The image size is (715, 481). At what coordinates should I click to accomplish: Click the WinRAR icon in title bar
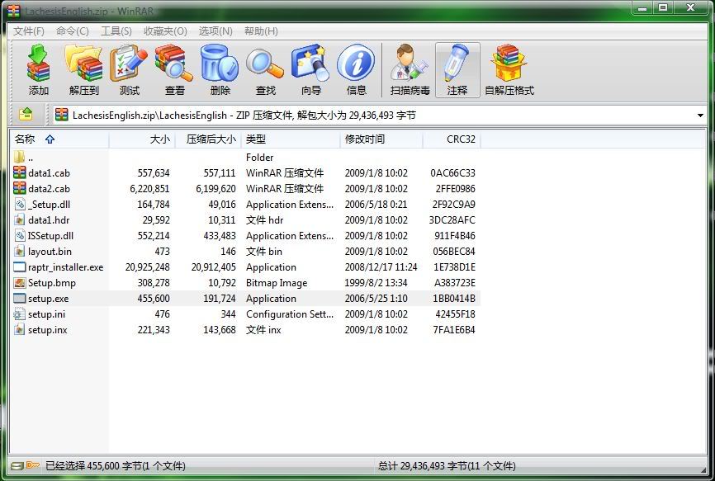pyautogui.click(x=14, y=11)
